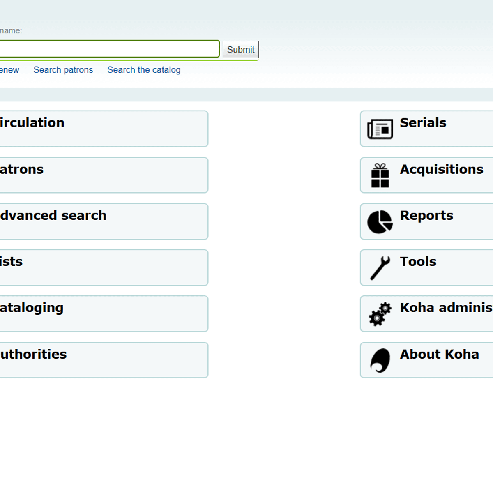Click the About Koha logo icon
493x493 pixels.
click(381, 360)
